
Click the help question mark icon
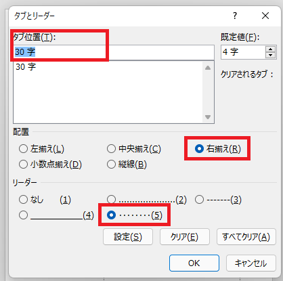[235, 16]
